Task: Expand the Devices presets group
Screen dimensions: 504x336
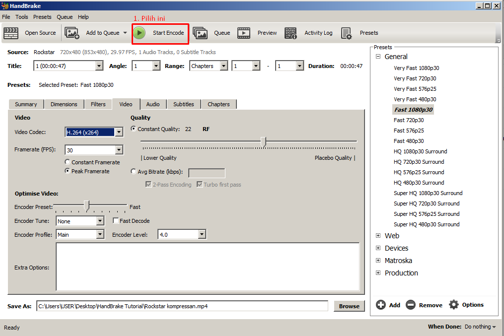Action: point(378,248)
